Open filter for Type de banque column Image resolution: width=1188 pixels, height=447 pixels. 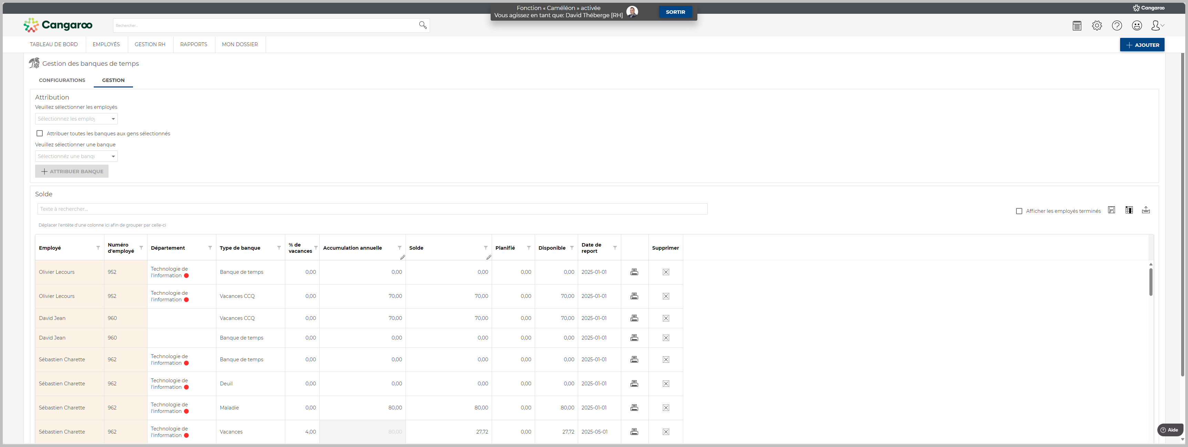pos(278,248)
